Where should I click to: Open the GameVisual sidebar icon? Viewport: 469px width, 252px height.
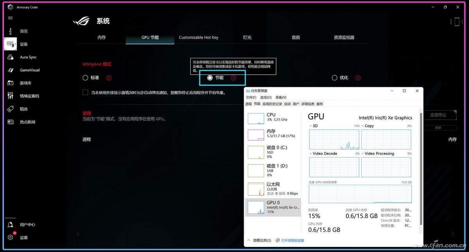click(x=11, y=70)
